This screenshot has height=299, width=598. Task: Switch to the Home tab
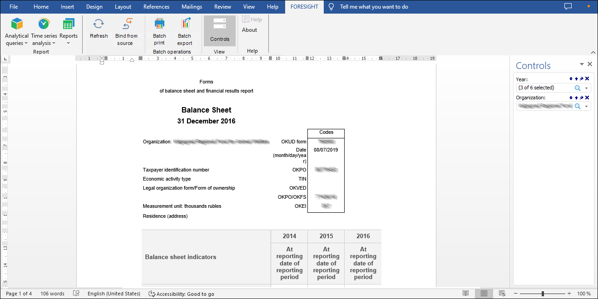[x=41, y=7]
